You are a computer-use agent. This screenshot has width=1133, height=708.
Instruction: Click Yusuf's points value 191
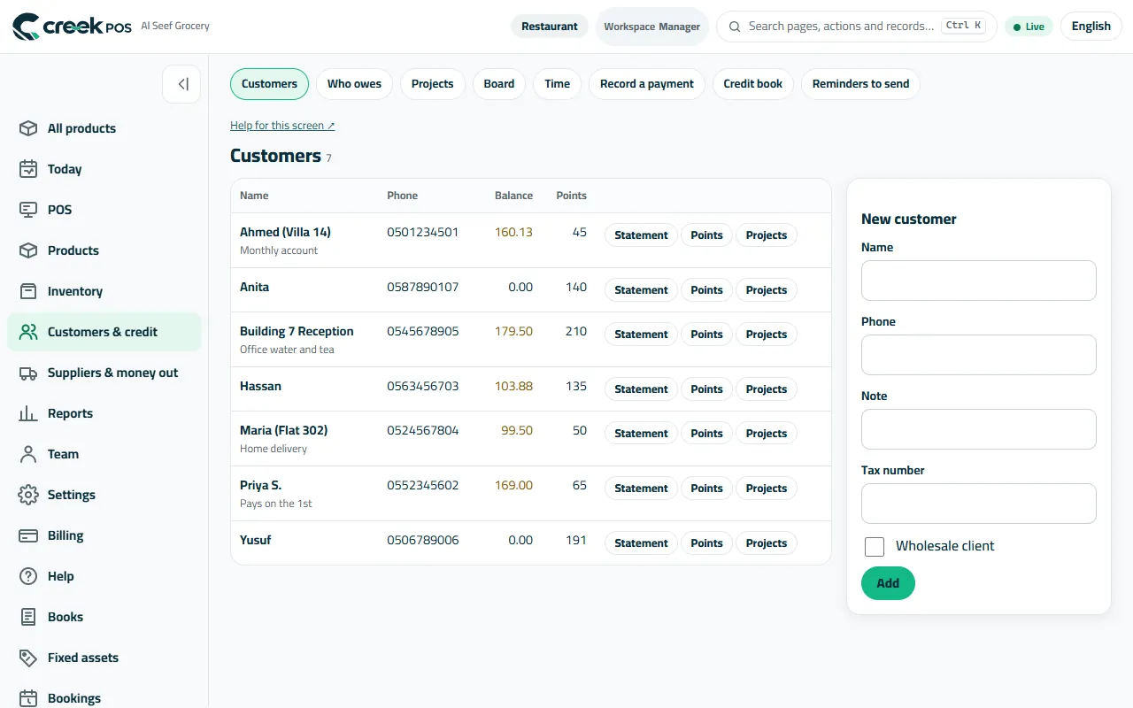coord(576,540)
